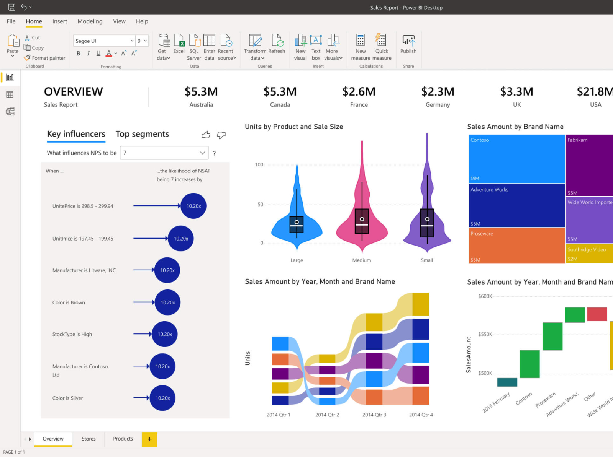Create a Quick measure
Screen dimensions: 613x457
point(382,47)
